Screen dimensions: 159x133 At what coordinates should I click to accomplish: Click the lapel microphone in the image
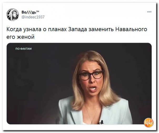(x=101, y=122)
